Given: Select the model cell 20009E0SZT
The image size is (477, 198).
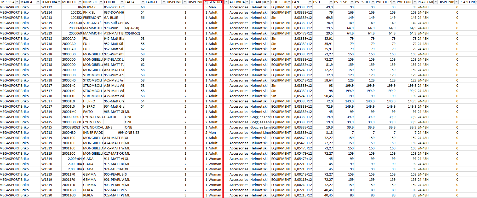Looking at the screenshot, I should click(72, 127).
